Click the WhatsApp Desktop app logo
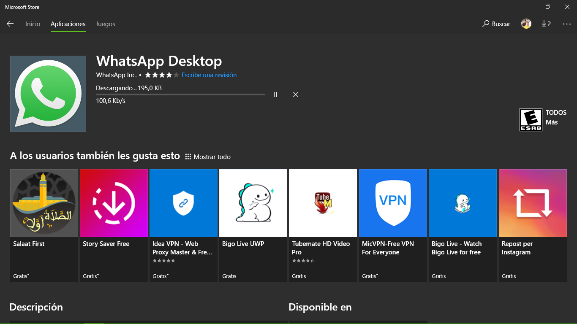Image resolution: width=577 pixels, height=324 pixels. tap(48, 94)
